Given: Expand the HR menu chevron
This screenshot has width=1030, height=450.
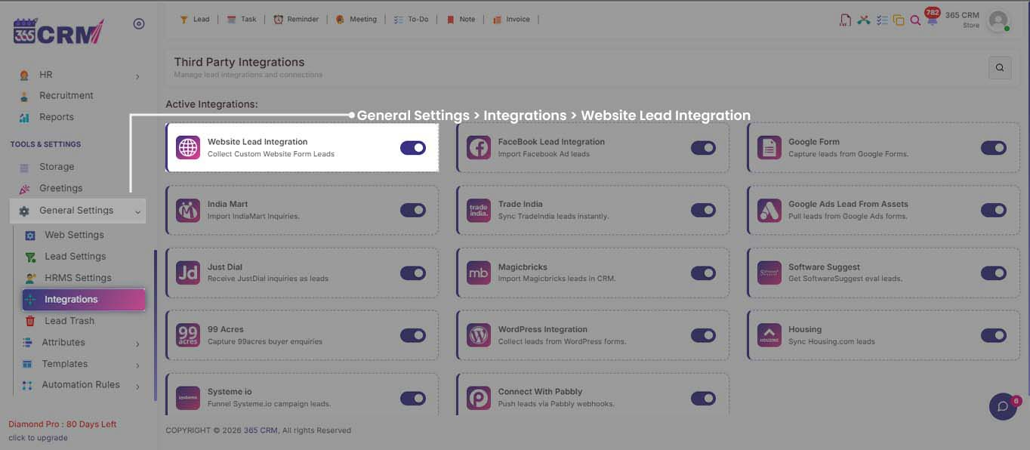Looking at the screenshot, I should [x=137, y=77].
